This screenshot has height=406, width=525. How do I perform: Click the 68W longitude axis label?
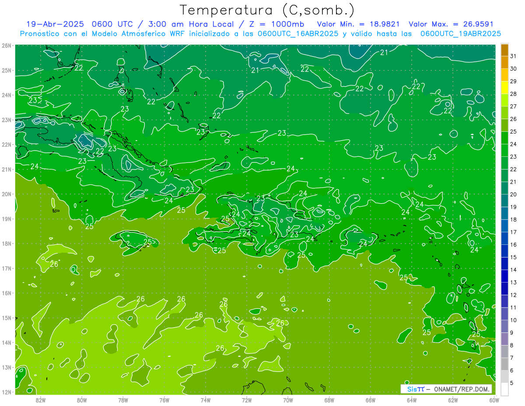click(329, 400)
